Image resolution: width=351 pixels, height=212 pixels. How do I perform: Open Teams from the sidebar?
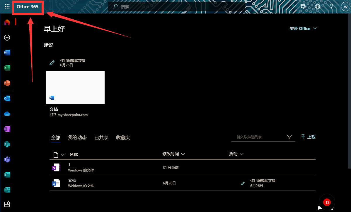pyautogui.click(x=7, y=159)
